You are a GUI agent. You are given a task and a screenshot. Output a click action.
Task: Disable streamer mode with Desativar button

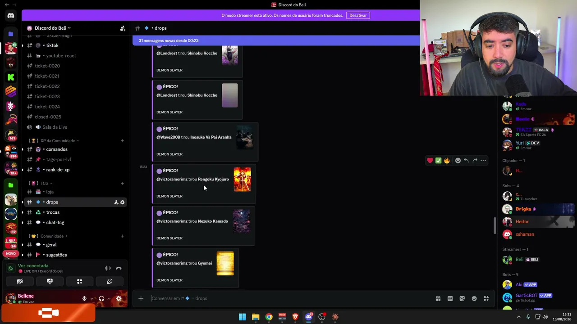[x=358, y=15]
